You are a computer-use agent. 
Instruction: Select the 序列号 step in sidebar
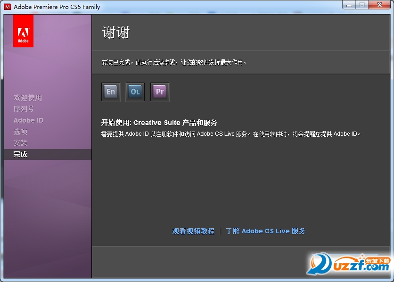click(x=24, y=109)
